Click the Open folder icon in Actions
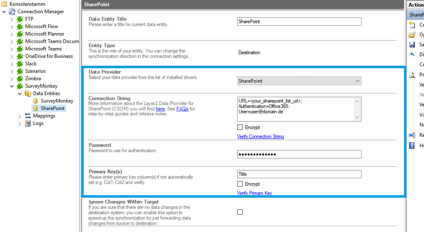This screenshot has height=232, width=424. coord(412,35)
